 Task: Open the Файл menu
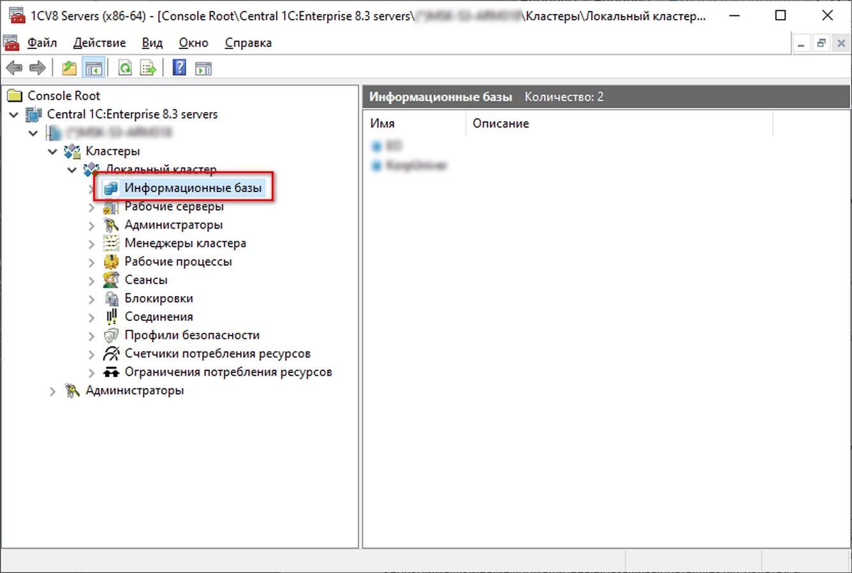(x=42, y=43)
